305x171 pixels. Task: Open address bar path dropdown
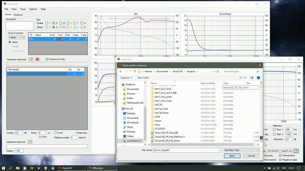point(214,72)
